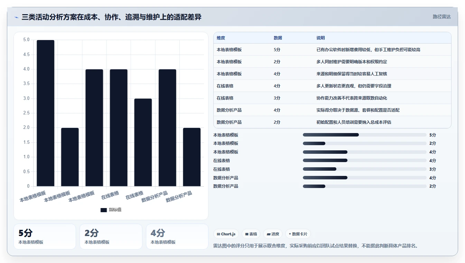The width and height of the screenshot is (465, 263).
Task: Click the 路径雷达 label in the header
Action: (x=442, y=17)
